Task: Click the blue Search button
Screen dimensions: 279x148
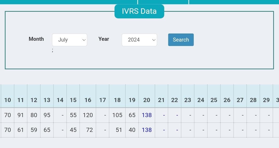Action: pyautogui.click(x=181, y=40)
